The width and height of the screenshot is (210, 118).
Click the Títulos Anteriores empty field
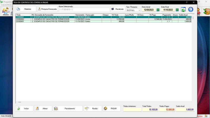click(x=133, y=110)
